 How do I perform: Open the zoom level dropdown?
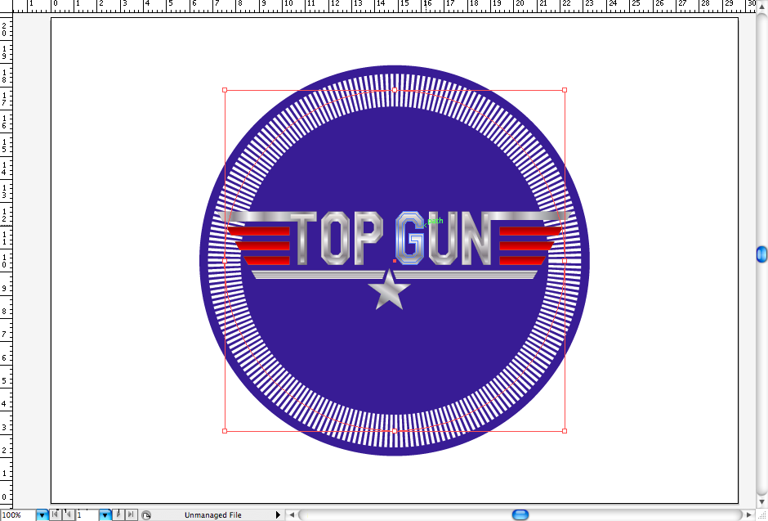coord(42,515)
